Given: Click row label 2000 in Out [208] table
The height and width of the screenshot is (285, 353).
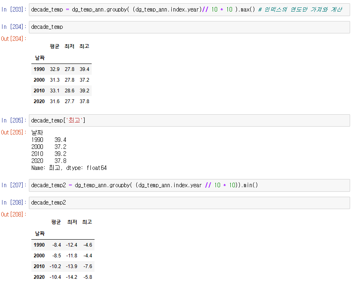Looking at the screenshot, I should (39, 256).
